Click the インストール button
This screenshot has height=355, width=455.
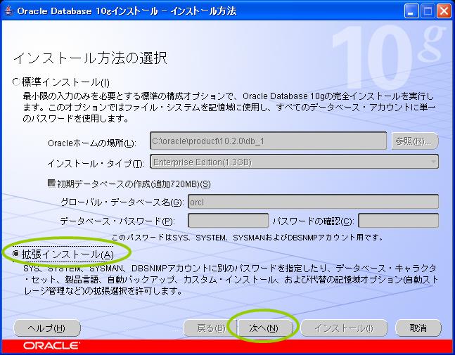tap(344, 328)
